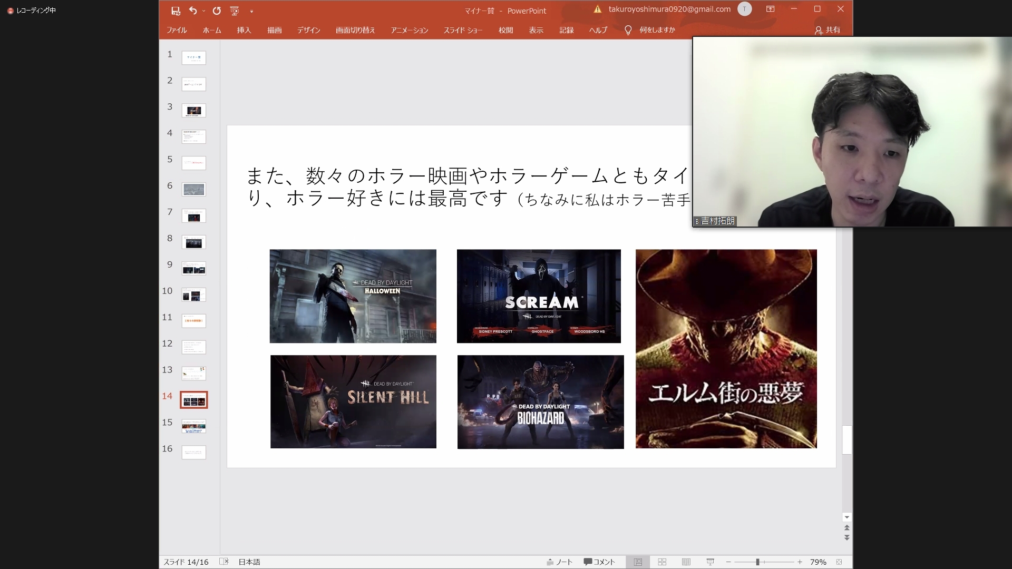Select slide 12 thumbnail
The width and height of the screenshot is (1012, 569).
(193, 347)
